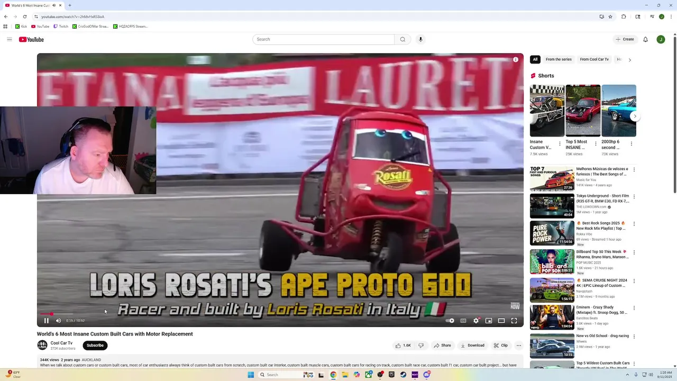Click the Subscribe button
The image size is (677, 381).
point(95,346)
